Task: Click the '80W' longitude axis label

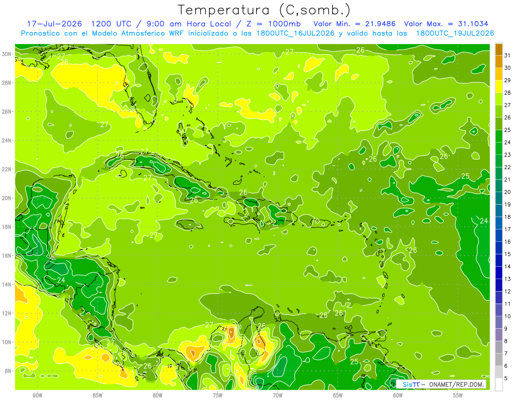Action: click(x=157, y=395)
